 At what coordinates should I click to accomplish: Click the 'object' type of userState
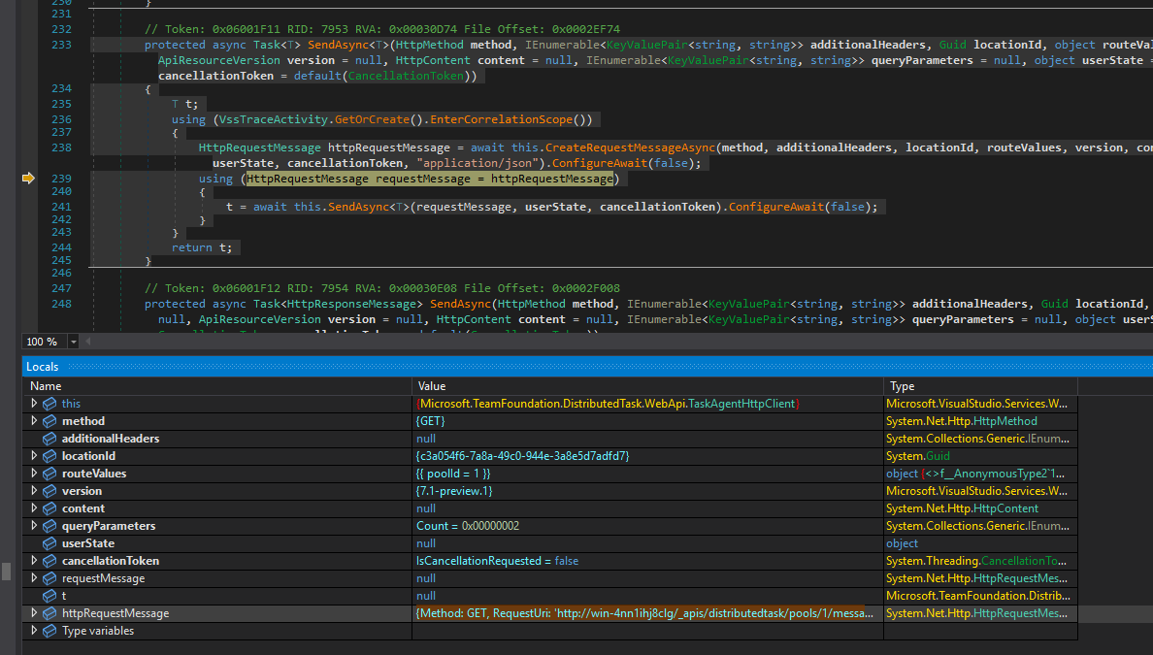pyautogui.click(x=902, y=543)
